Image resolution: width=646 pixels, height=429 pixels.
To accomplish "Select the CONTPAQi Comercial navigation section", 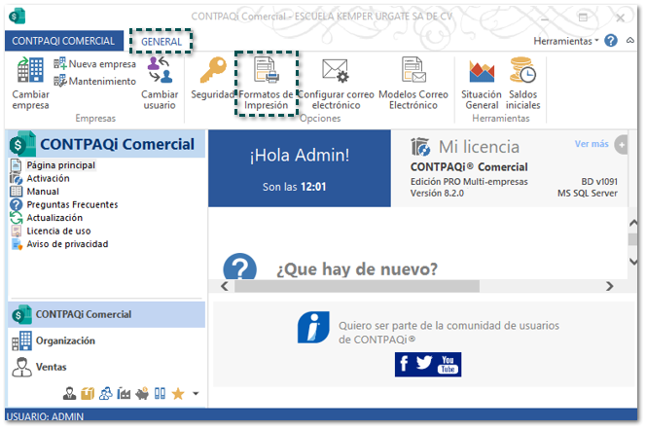I will (x=106, y=315).
